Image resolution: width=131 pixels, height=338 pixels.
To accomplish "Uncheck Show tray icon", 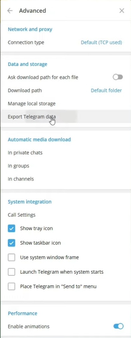I will point(12,228).
